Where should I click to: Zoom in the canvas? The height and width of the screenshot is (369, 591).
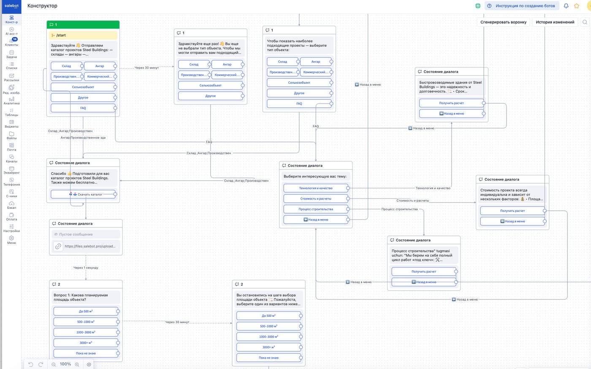click(x=77, y=364)
